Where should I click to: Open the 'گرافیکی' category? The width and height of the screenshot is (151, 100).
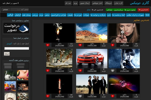[x=18, y=15]
